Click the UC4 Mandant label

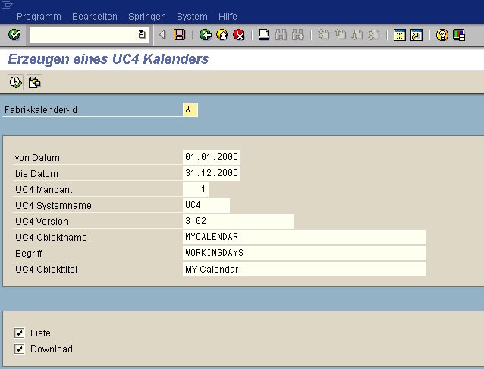click(x=44, y=190)
